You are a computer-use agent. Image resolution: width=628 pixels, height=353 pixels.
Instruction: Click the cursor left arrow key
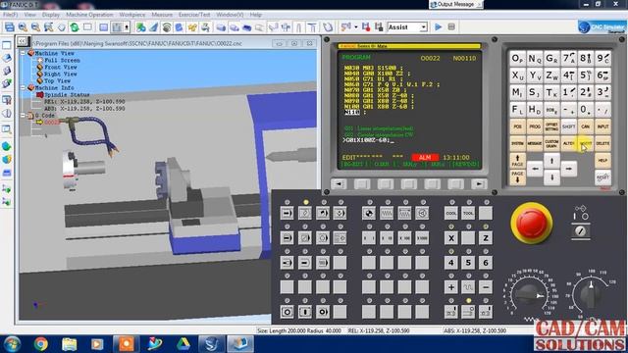[x=535, y=169]
